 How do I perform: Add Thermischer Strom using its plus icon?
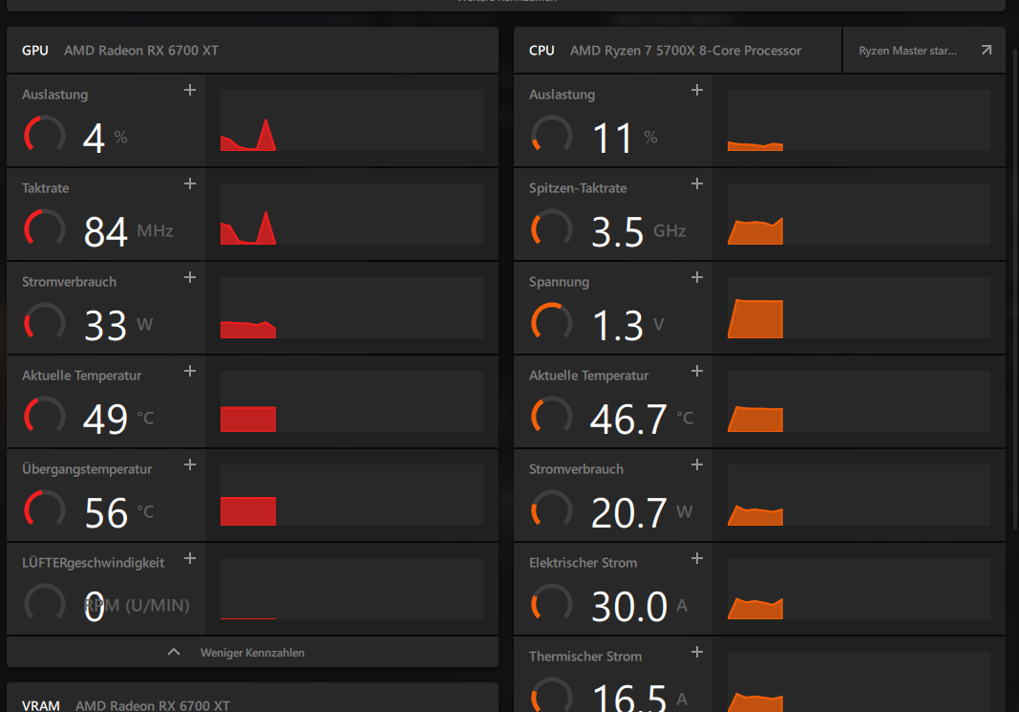tap(696, 652)
